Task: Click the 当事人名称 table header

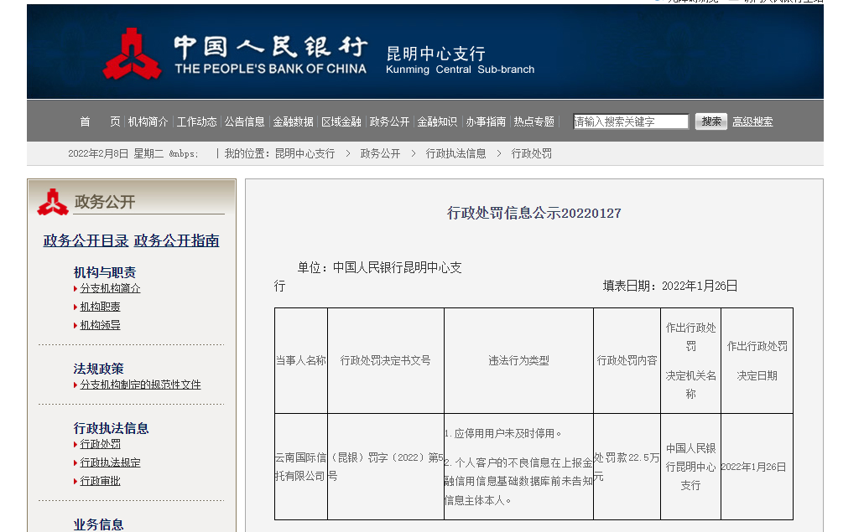Action: pyautogui.click(x=301, y=360)
